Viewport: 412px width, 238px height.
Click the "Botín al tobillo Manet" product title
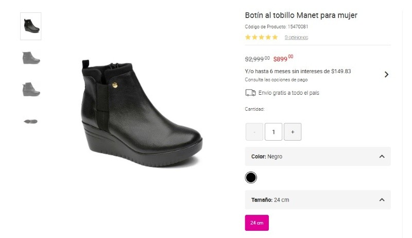[301, 15]
